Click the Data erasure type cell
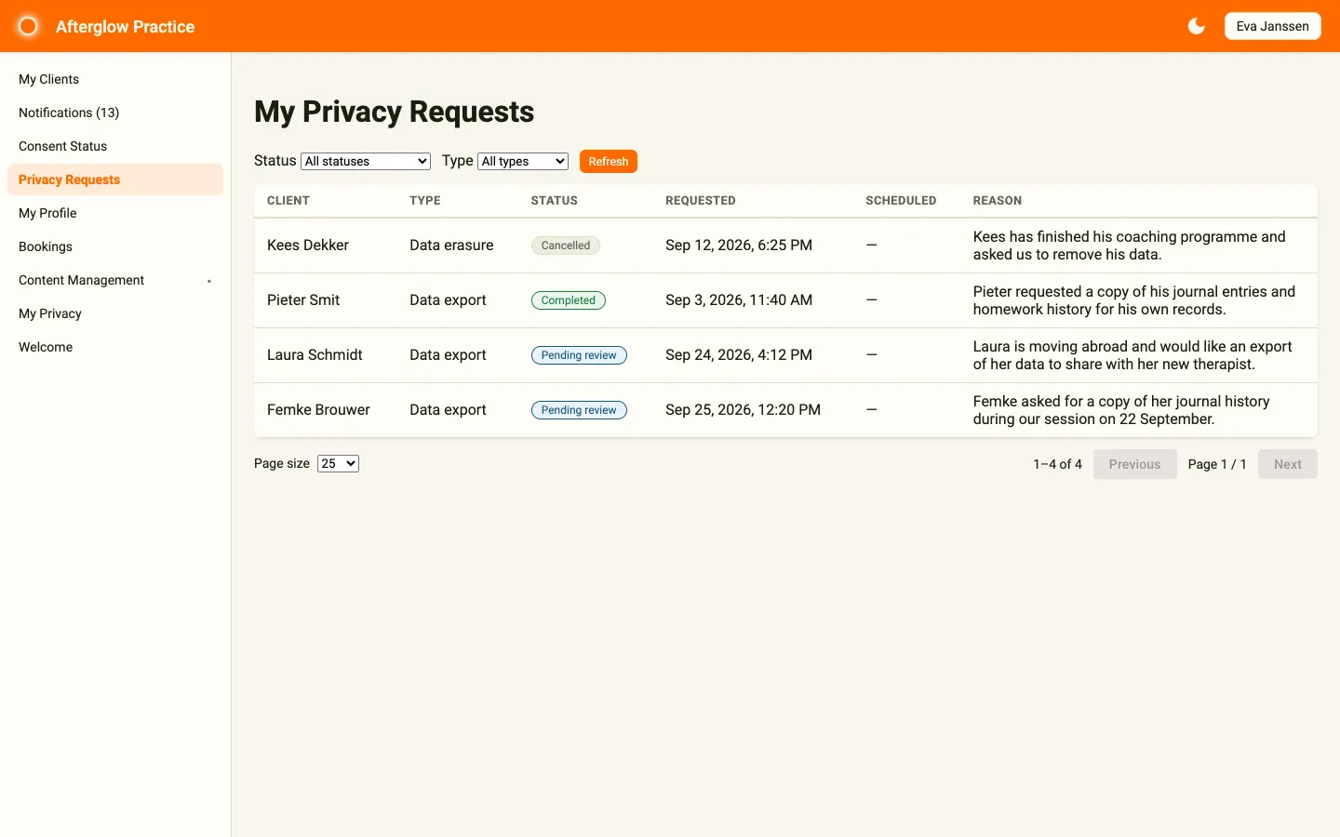This screenshot has width=1340, height=837. click(451, 245)
